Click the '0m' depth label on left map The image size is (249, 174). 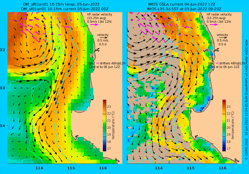click(91, 63)
